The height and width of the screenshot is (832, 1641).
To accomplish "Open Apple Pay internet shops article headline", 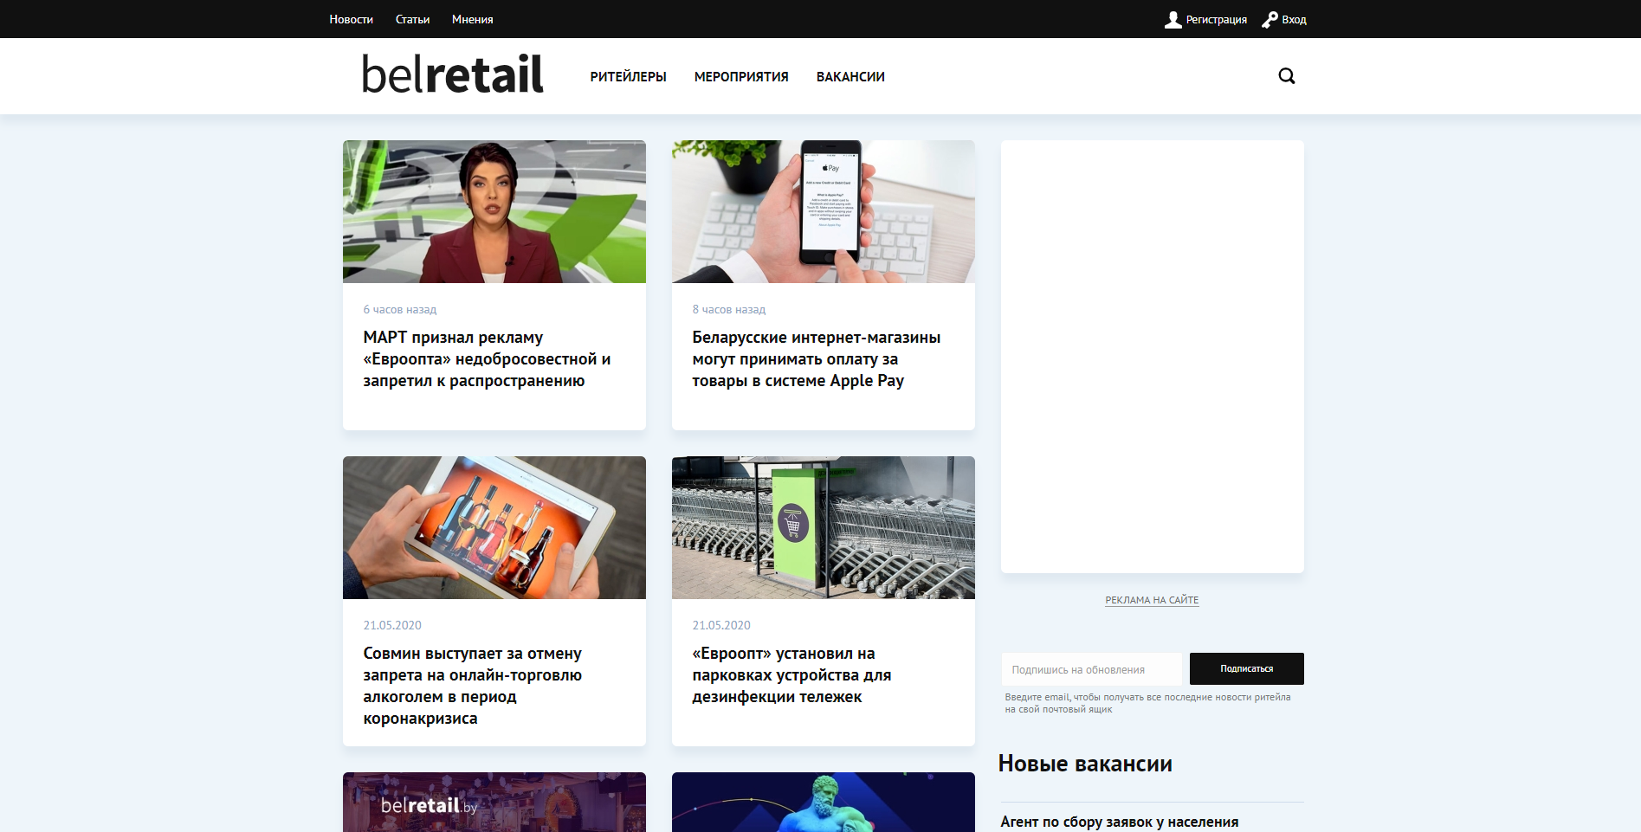I will (816, 359).
